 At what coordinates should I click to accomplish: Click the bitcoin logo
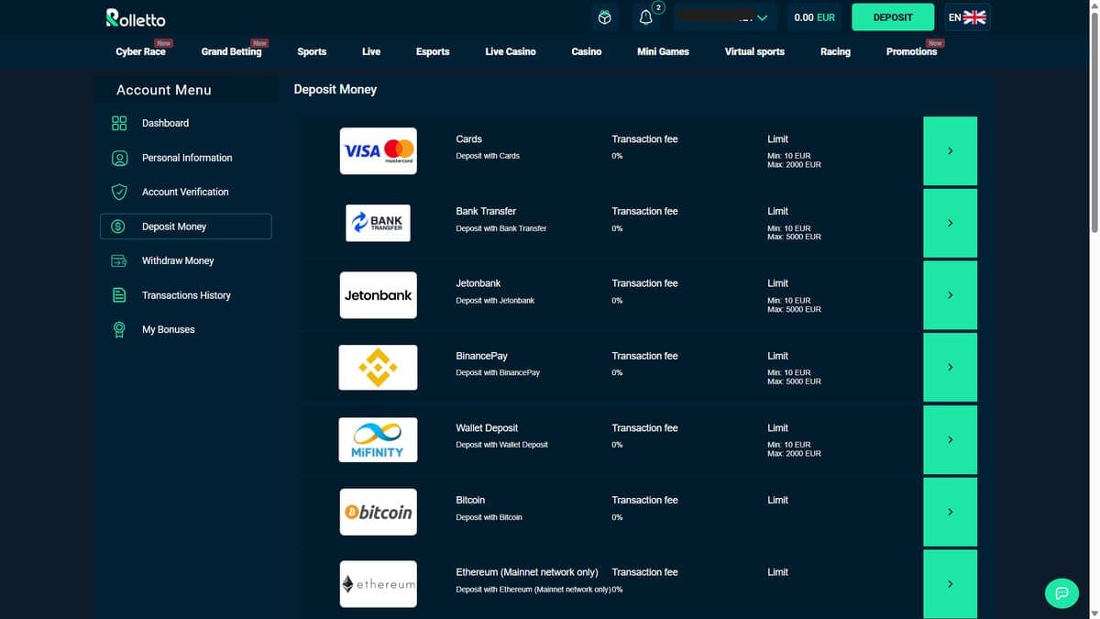[378, 512]
